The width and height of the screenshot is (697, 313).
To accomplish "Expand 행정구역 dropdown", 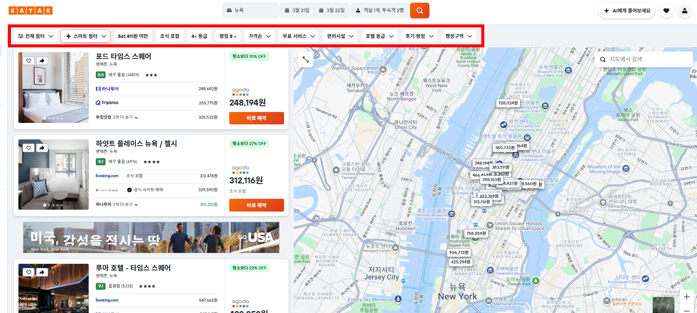I will tap(459, 36).
